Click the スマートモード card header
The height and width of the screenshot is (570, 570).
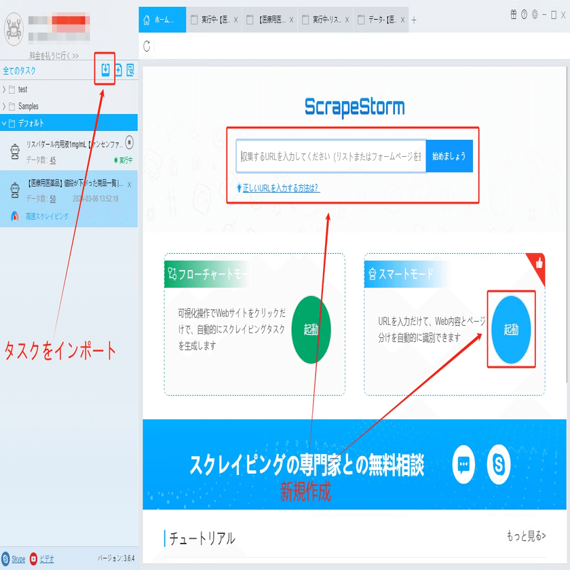click(406, 273)
